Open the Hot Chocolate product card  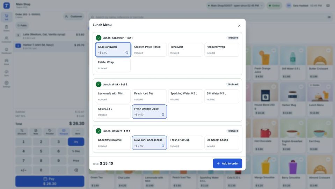265,136
